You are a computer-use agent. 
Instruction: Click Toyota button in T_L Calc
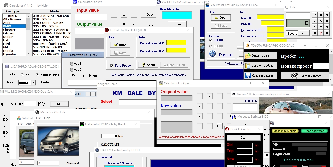[x=292, y=33]
